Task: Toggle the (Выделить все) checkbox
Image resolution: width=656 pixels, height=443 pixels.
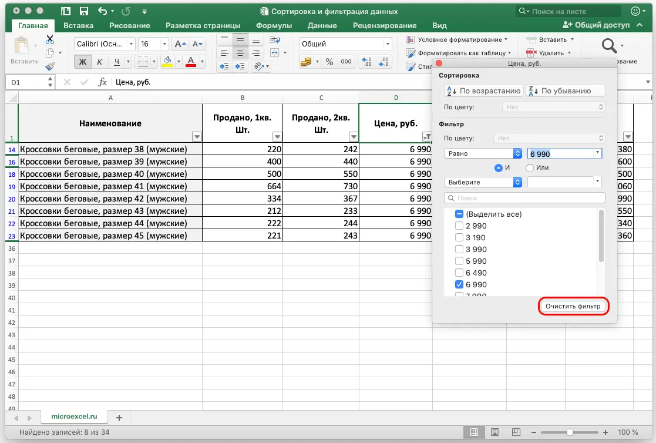Action: 459,214
